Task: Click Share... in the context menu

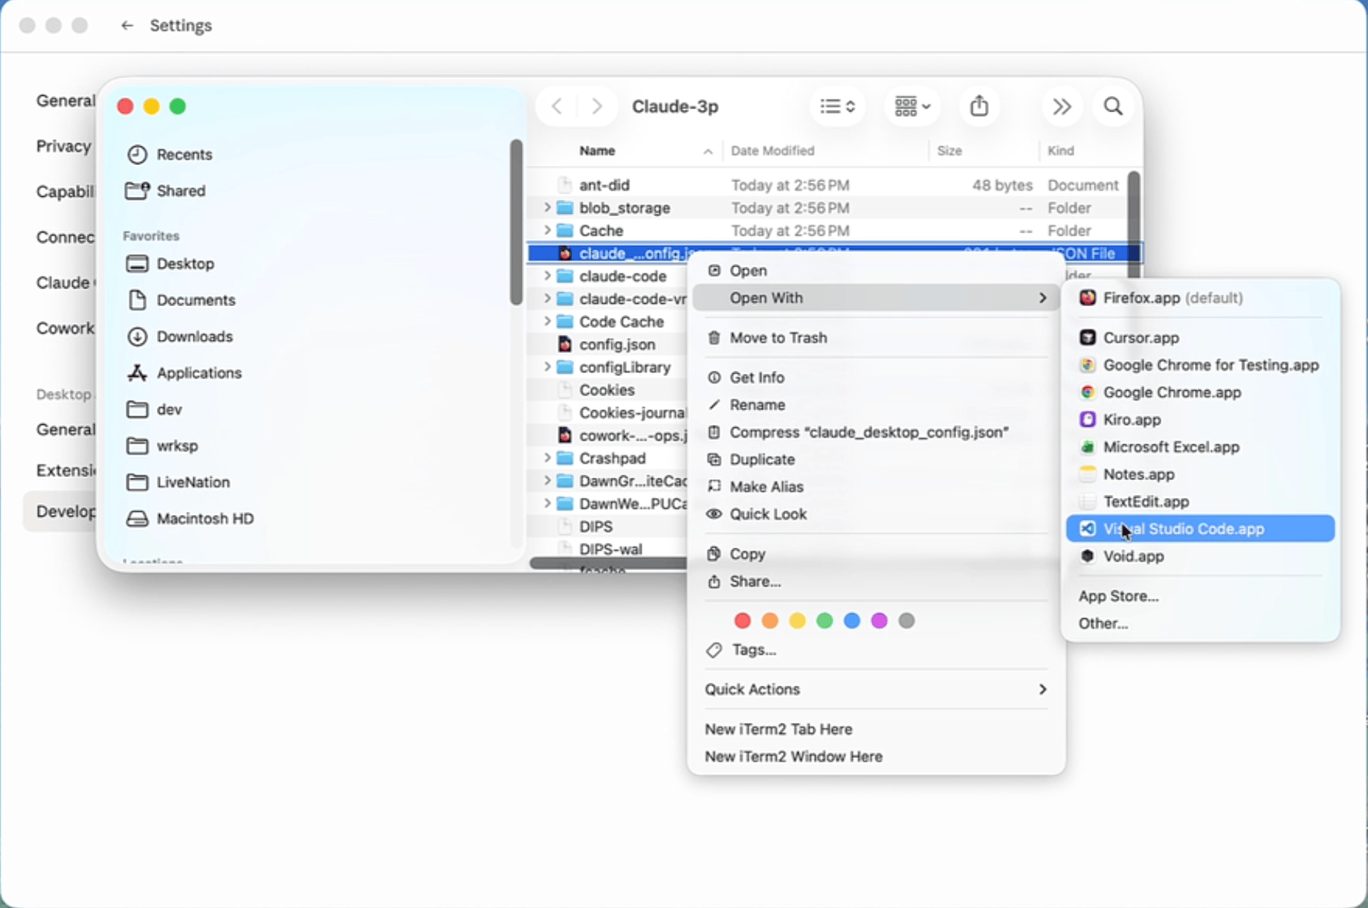Action: coord(876,582)
